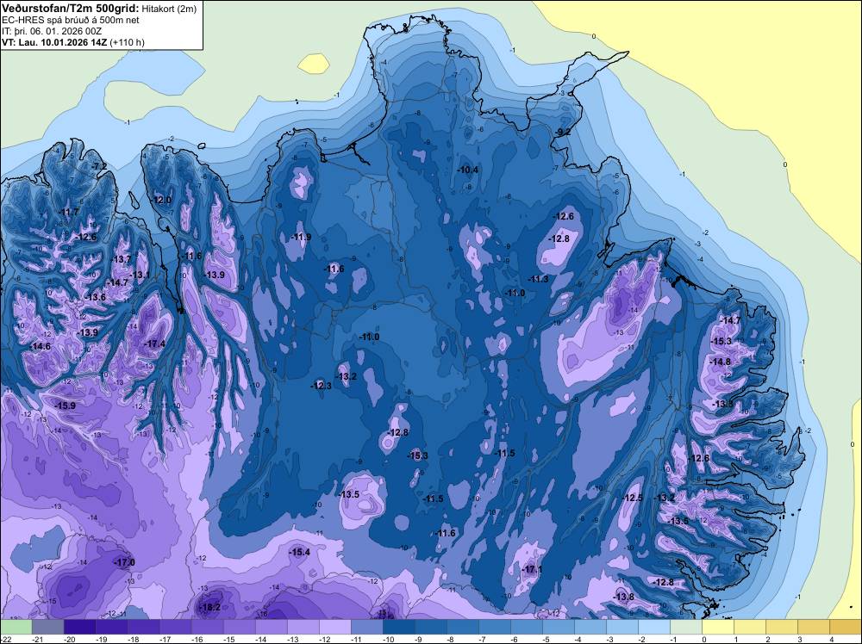Click the valid time 'VT: Lau. 10.01.2026 14Z'
The width and height of the screenshot is (862, 644).
53,42
